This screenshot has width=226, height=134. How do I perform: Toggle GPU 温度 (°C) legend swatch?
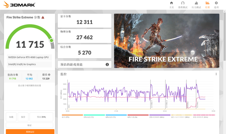(116, 115)
